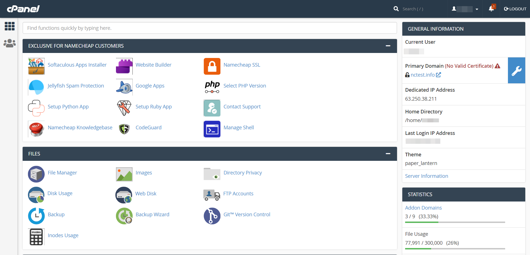Click the No Valid Certificate warning
Image resolution: width=530 pixels, height=255 pixels.
472,66
